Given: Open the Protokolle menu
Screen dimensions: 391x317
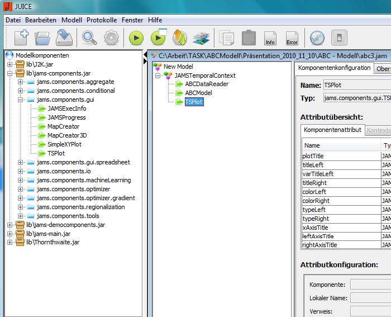Looking at the screenshot, I should (x=102, y=20).
